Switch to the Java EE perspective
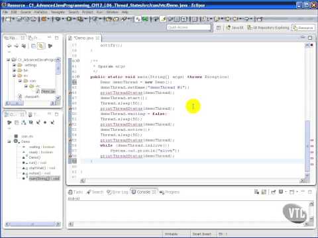The width and height of the screenshot is (318, 238). click(x=235, y=28)
